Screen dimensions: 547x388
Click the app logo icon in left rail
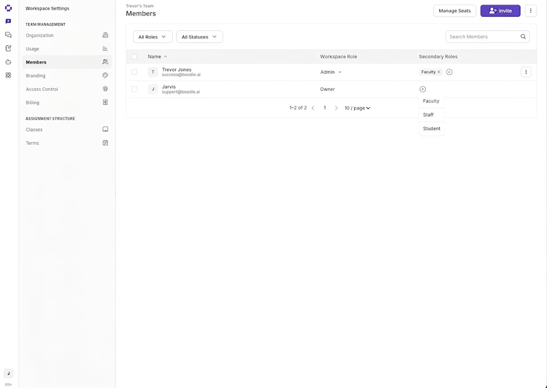(x=9, y=8)
